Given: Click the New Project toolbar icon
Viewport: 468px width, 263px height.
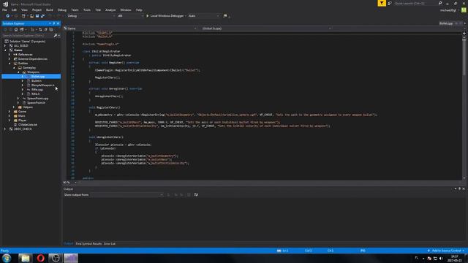Looking at the screenshot, I should (23, 16).
